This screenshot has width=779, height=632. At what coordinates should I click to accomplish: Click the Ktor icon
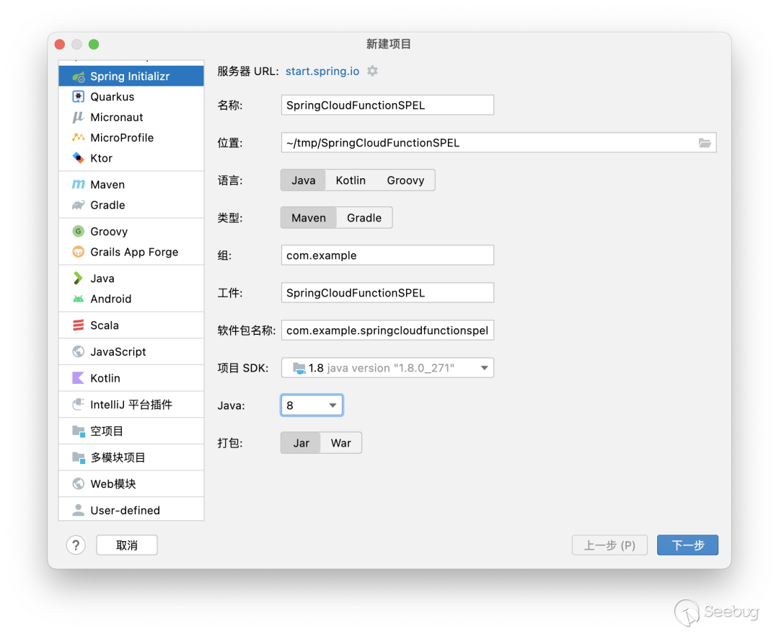pyautogui.click(x=79, y=158)
